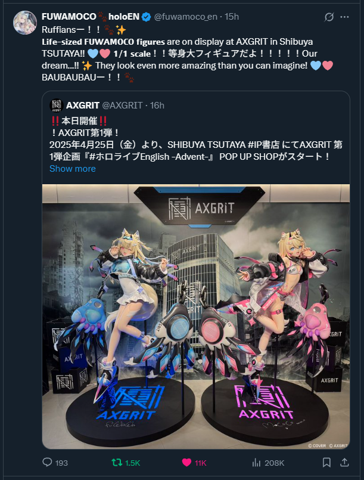Open the 15h post timestamp

click(x=232, y=17)
